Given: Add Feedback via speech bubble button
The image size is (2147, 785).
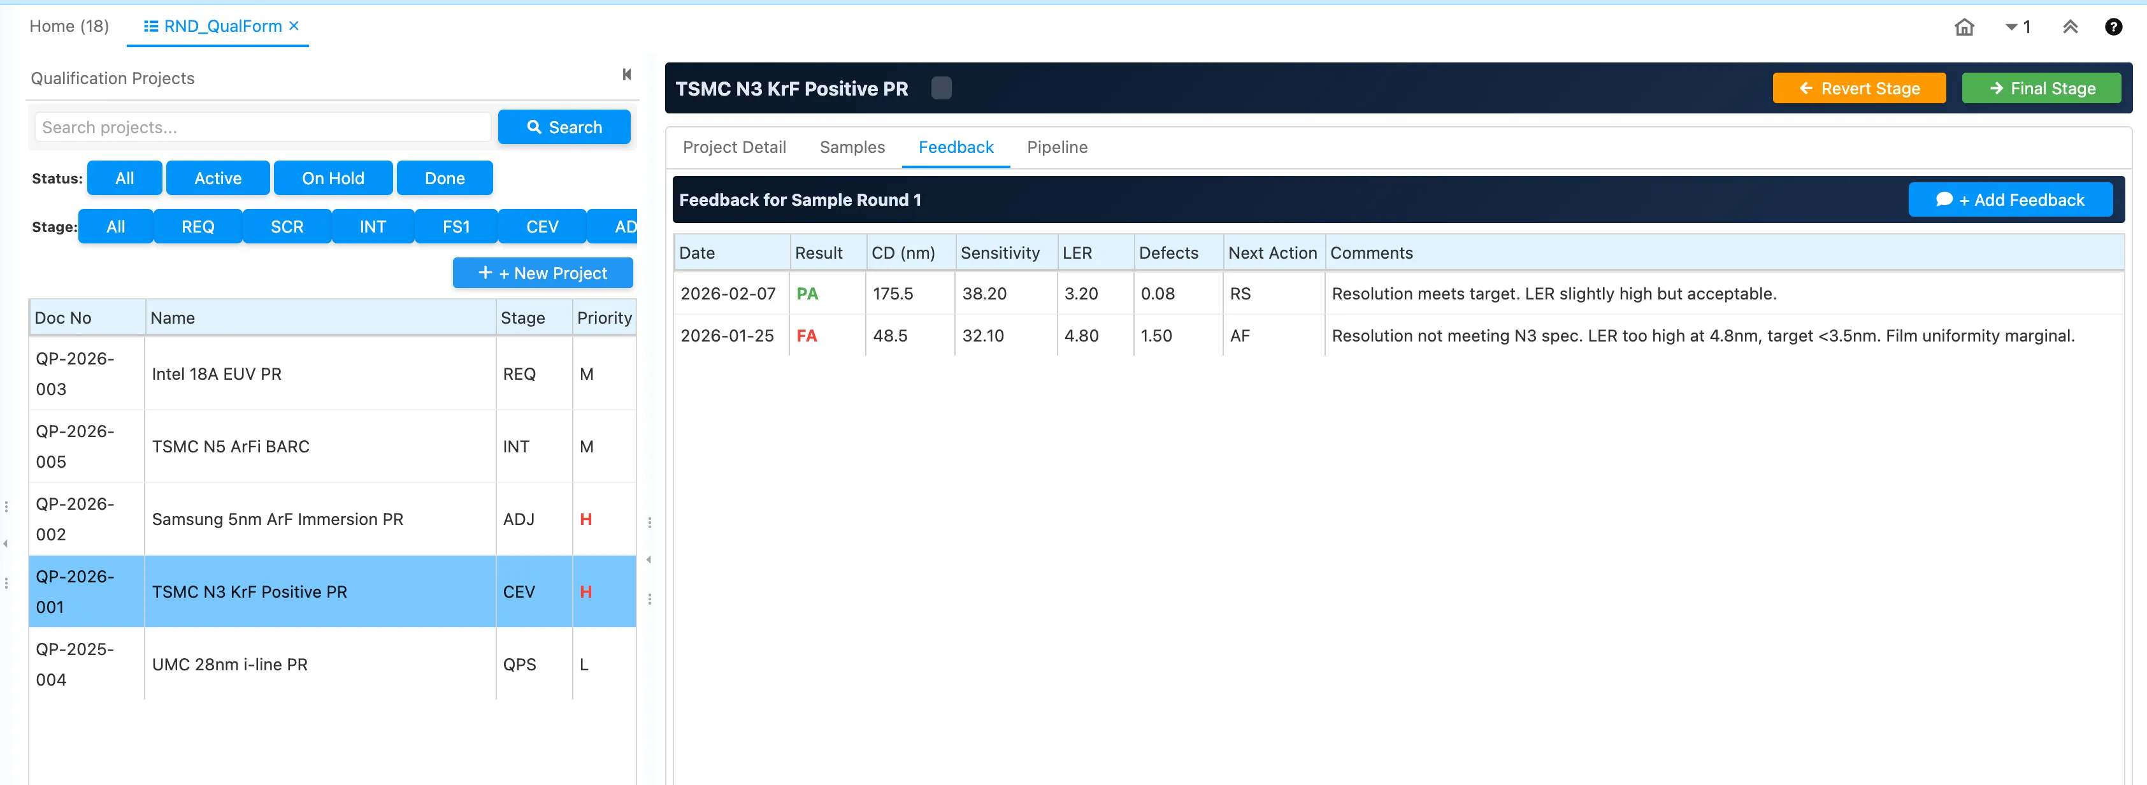Looking at the screenshot, I should pos(2009,200).
